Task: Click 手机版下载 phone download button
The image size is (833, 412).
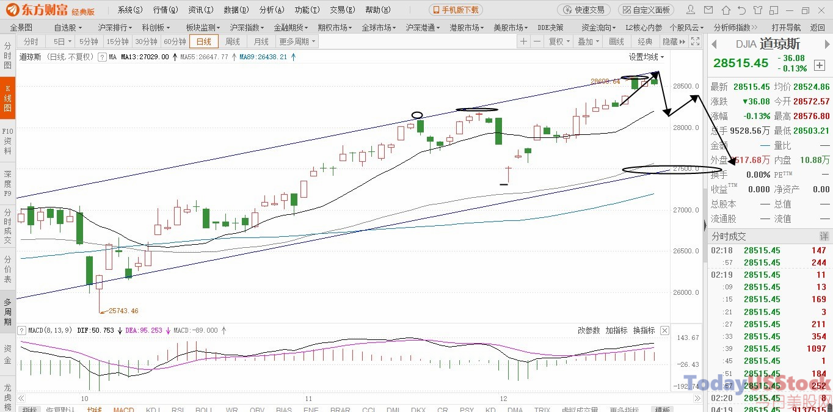Action: point(456,10)
